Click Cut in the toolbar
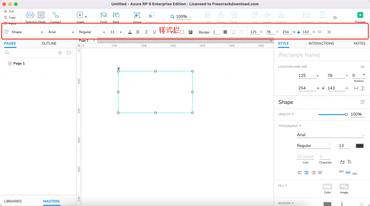The width and height of the screenshot is (370, 206). coord(9,11)
